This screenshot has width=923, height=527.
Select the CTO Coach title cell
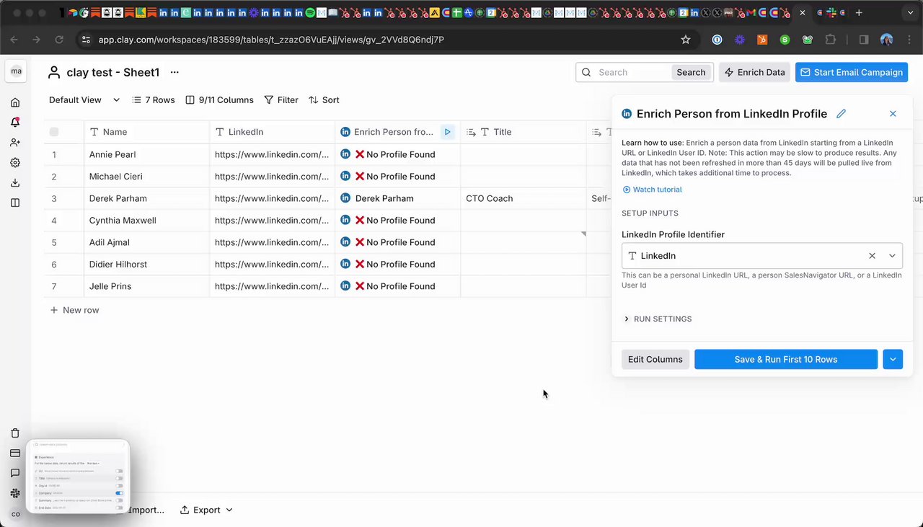point(524,198)
